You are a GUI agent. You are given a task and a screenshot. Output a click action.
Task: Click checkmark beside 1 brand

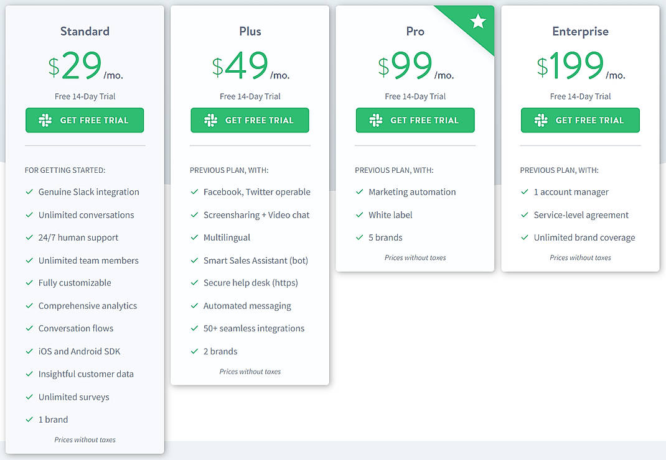pyautogui.click(x=29, y=419)
